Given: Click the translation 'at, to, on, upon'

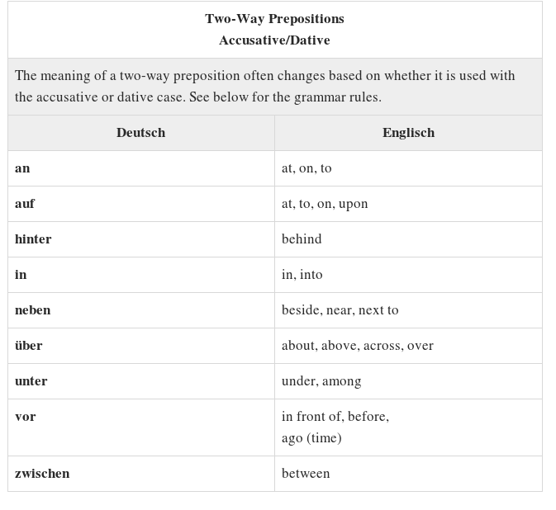Looking at the screenshot, I should 325,204.
